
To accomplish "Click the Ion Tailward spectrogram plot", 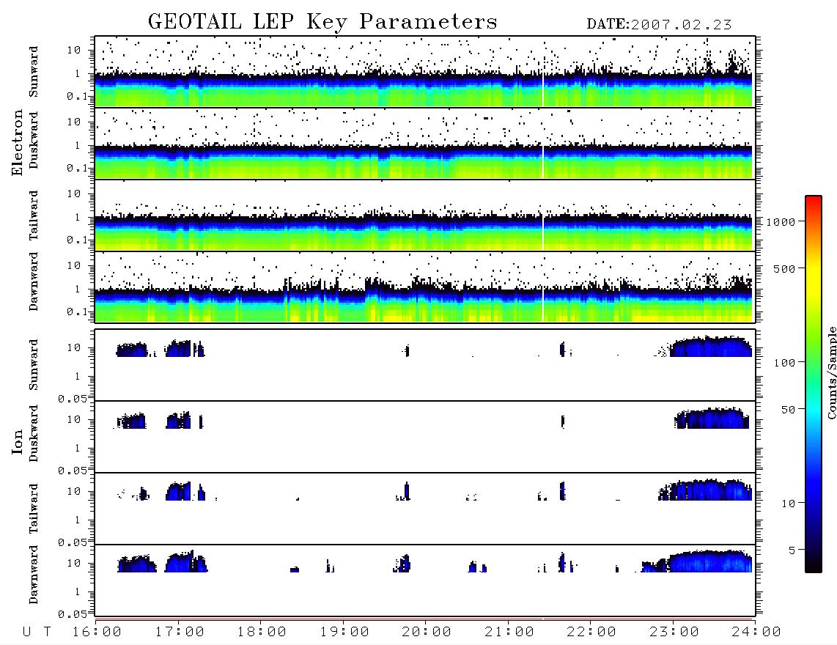I will click(425, 509).
